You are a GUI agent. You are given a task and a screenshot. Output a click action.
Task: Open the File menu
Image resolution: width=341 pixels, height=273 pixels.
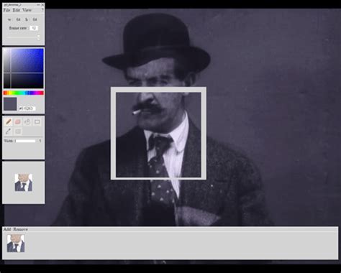tap(6, 10)
